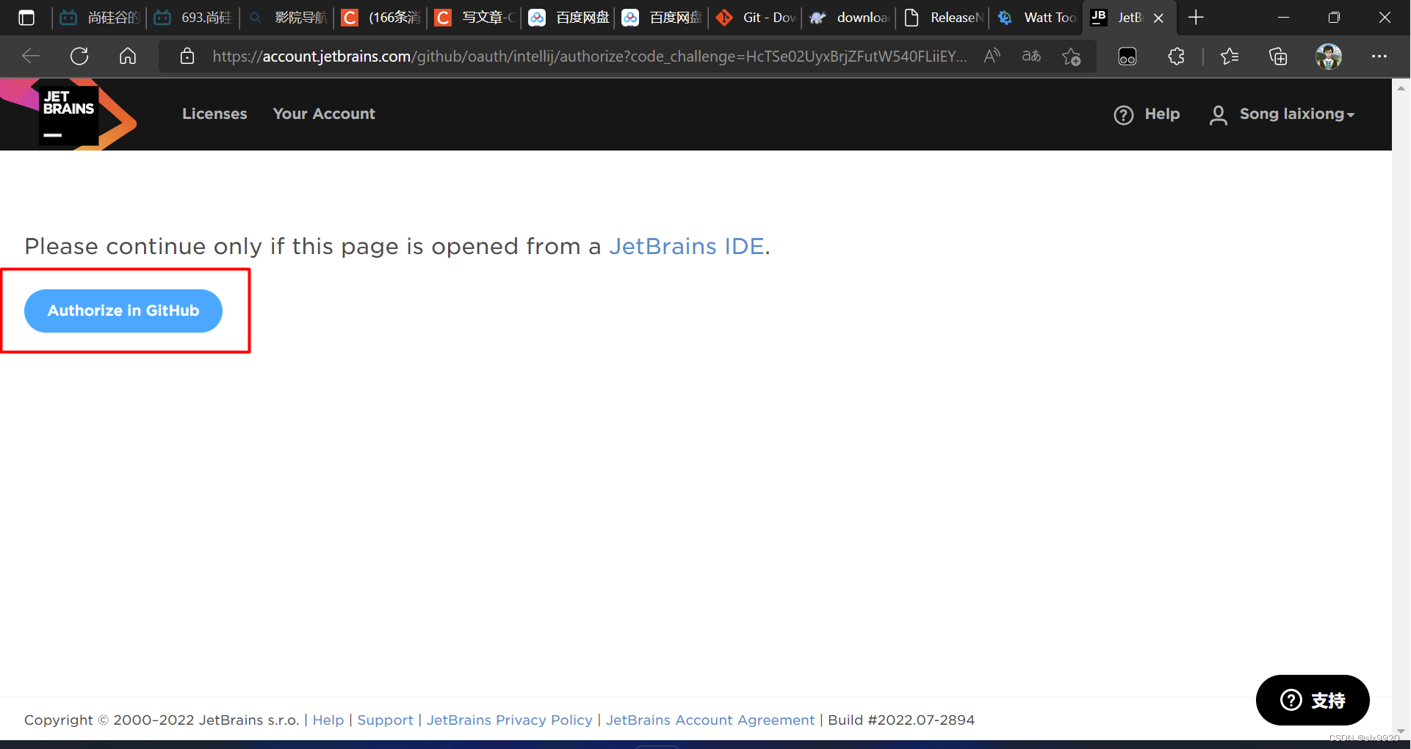
Task: Switch to Git - Dow tab
Action: 756,18
